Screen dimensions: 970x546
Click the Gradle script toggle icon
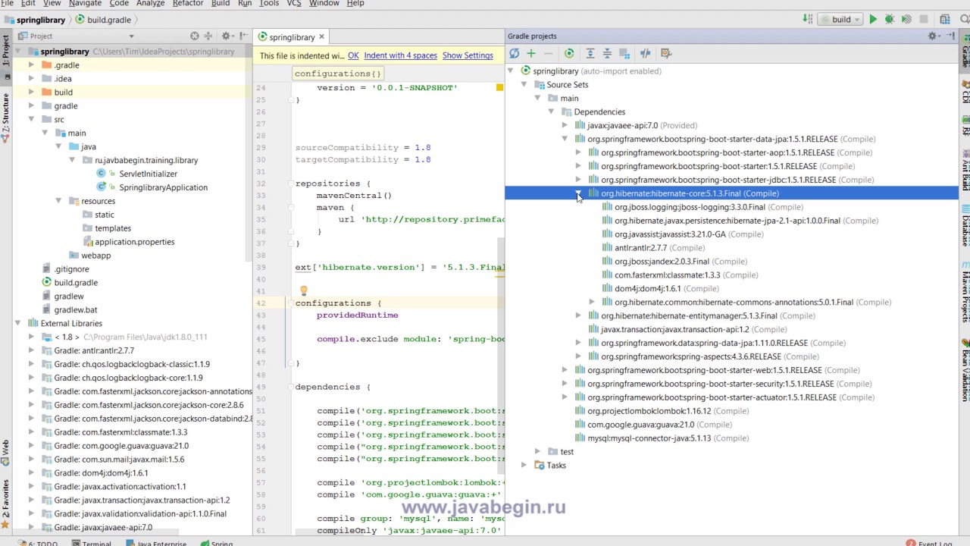(x=624, y=53)
